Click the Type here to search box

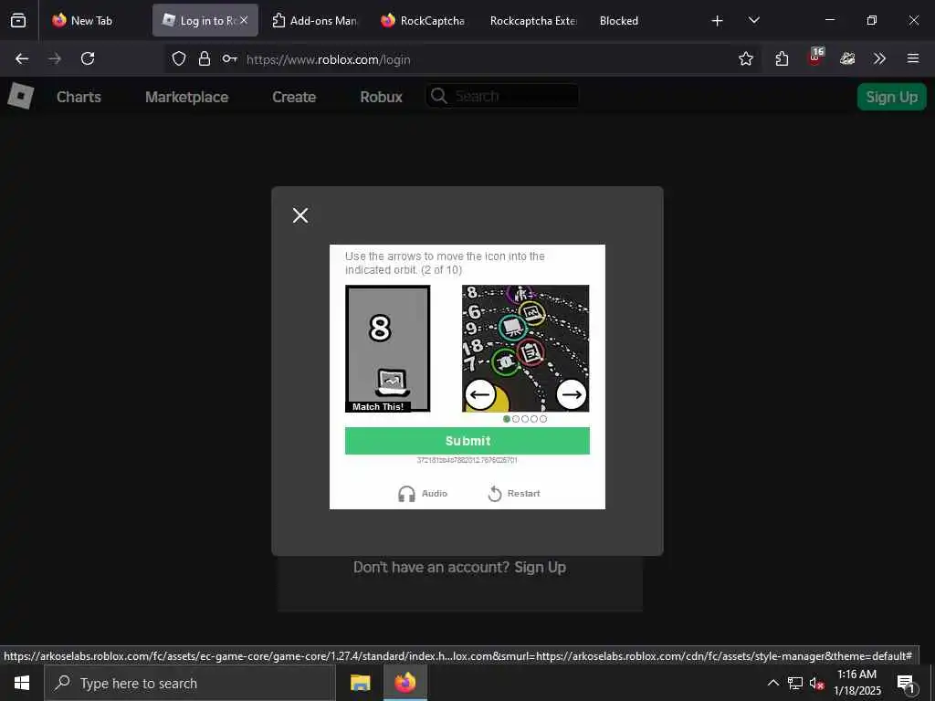(190, 683)
